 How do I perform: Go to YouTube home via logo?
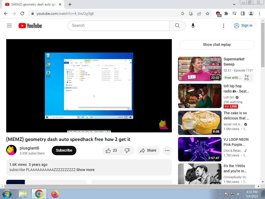coord(30,26)
